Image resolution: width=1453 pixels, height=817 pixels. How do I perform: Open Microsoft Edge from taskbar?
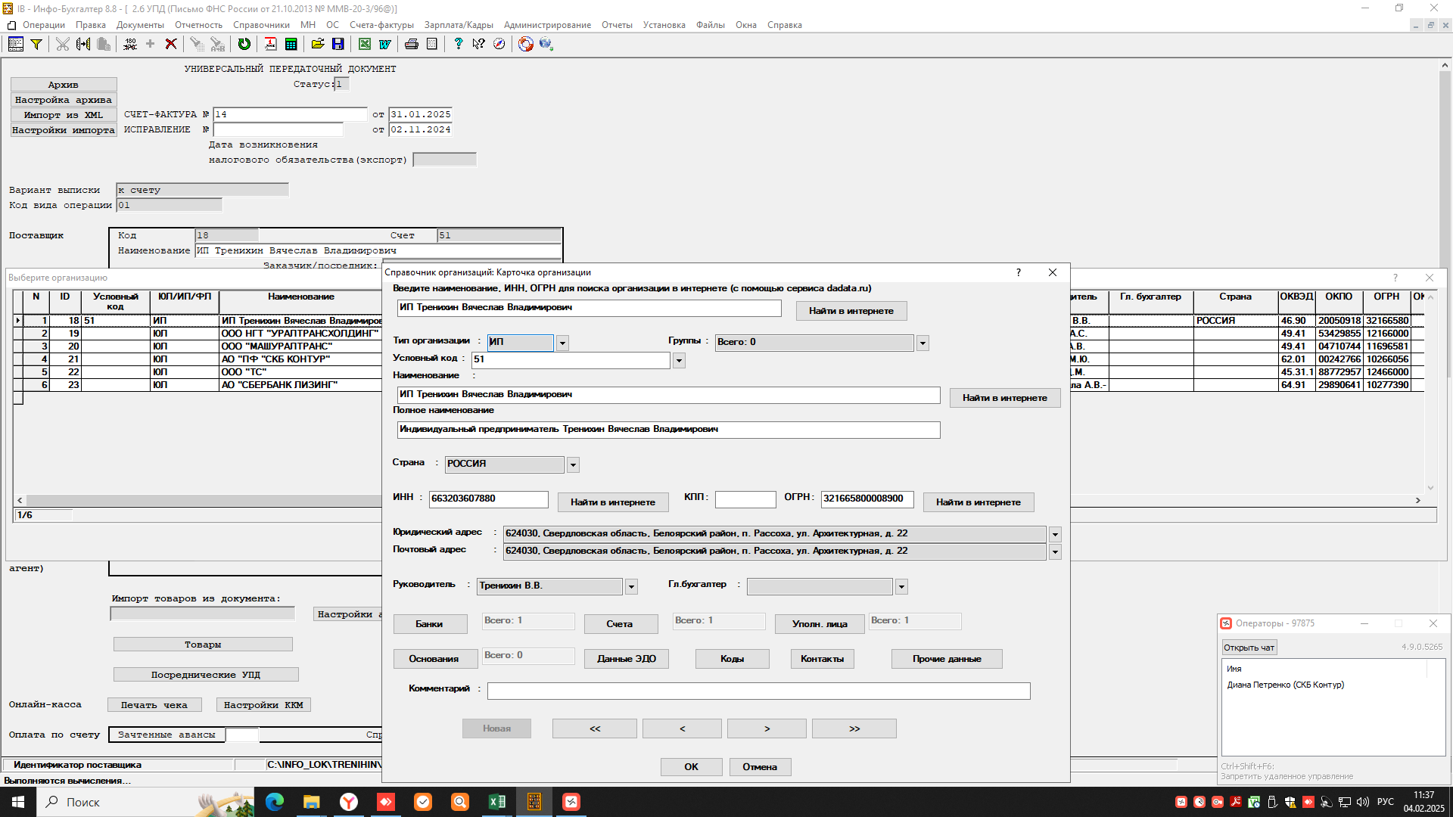coord(275,802)
